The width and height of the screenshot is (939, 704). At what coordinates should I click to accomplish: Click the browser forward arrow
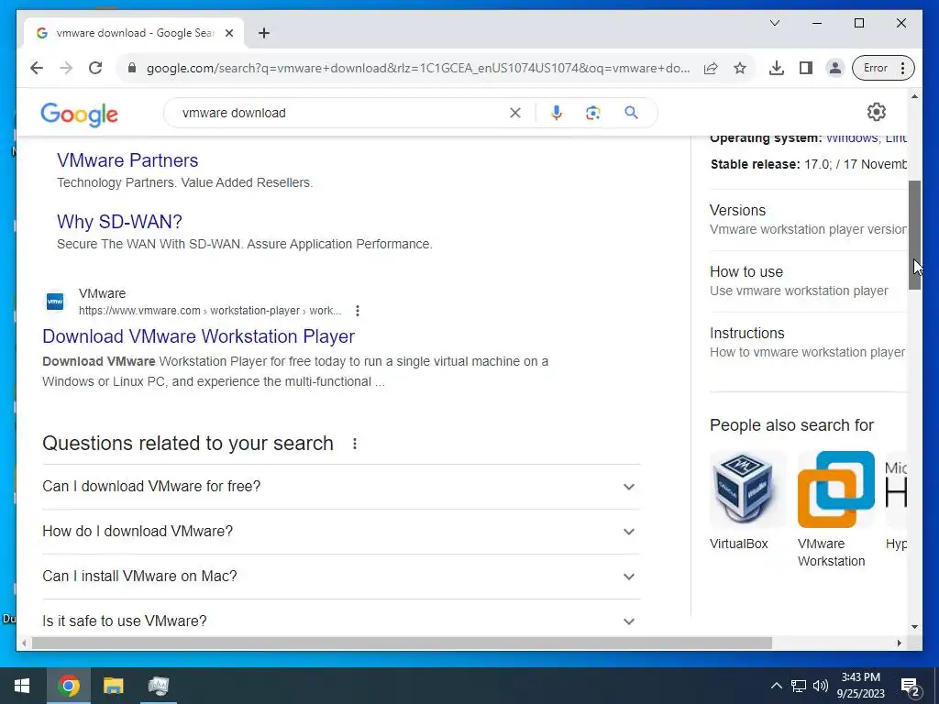click(x=66, y=68)
